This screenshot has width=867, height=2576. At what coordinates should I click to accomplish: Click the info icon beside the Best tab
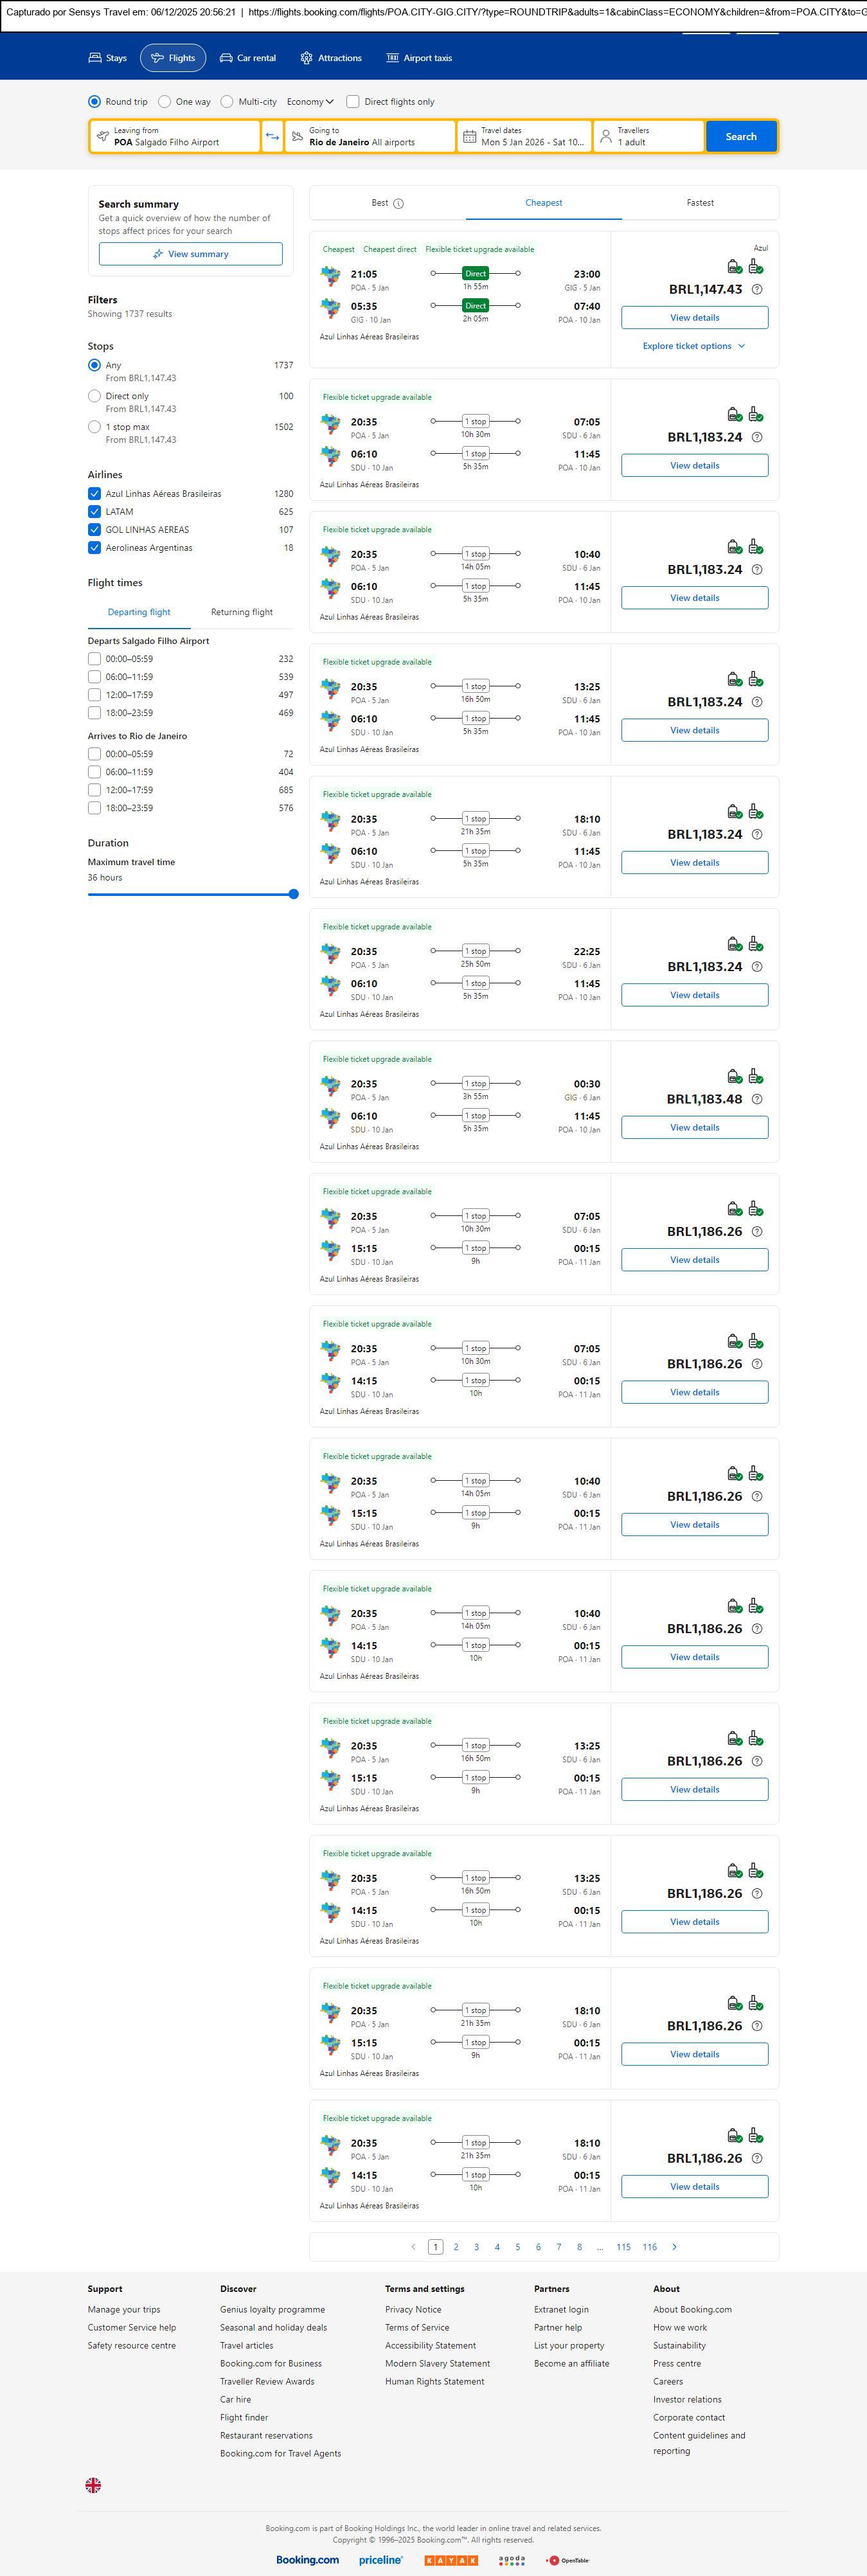398,204
